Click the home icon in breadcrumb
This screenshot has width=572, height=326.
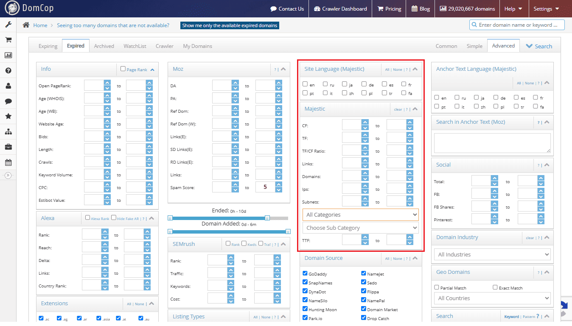coord(26,25)
